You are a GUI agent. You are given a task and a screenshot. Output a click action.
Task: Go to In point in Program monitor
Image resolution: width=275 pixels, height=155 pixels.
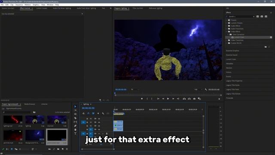158,99
